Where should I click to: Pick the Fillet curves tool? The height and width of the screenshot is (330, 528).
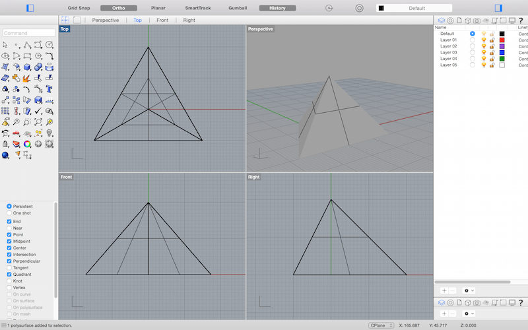(49, 56)
